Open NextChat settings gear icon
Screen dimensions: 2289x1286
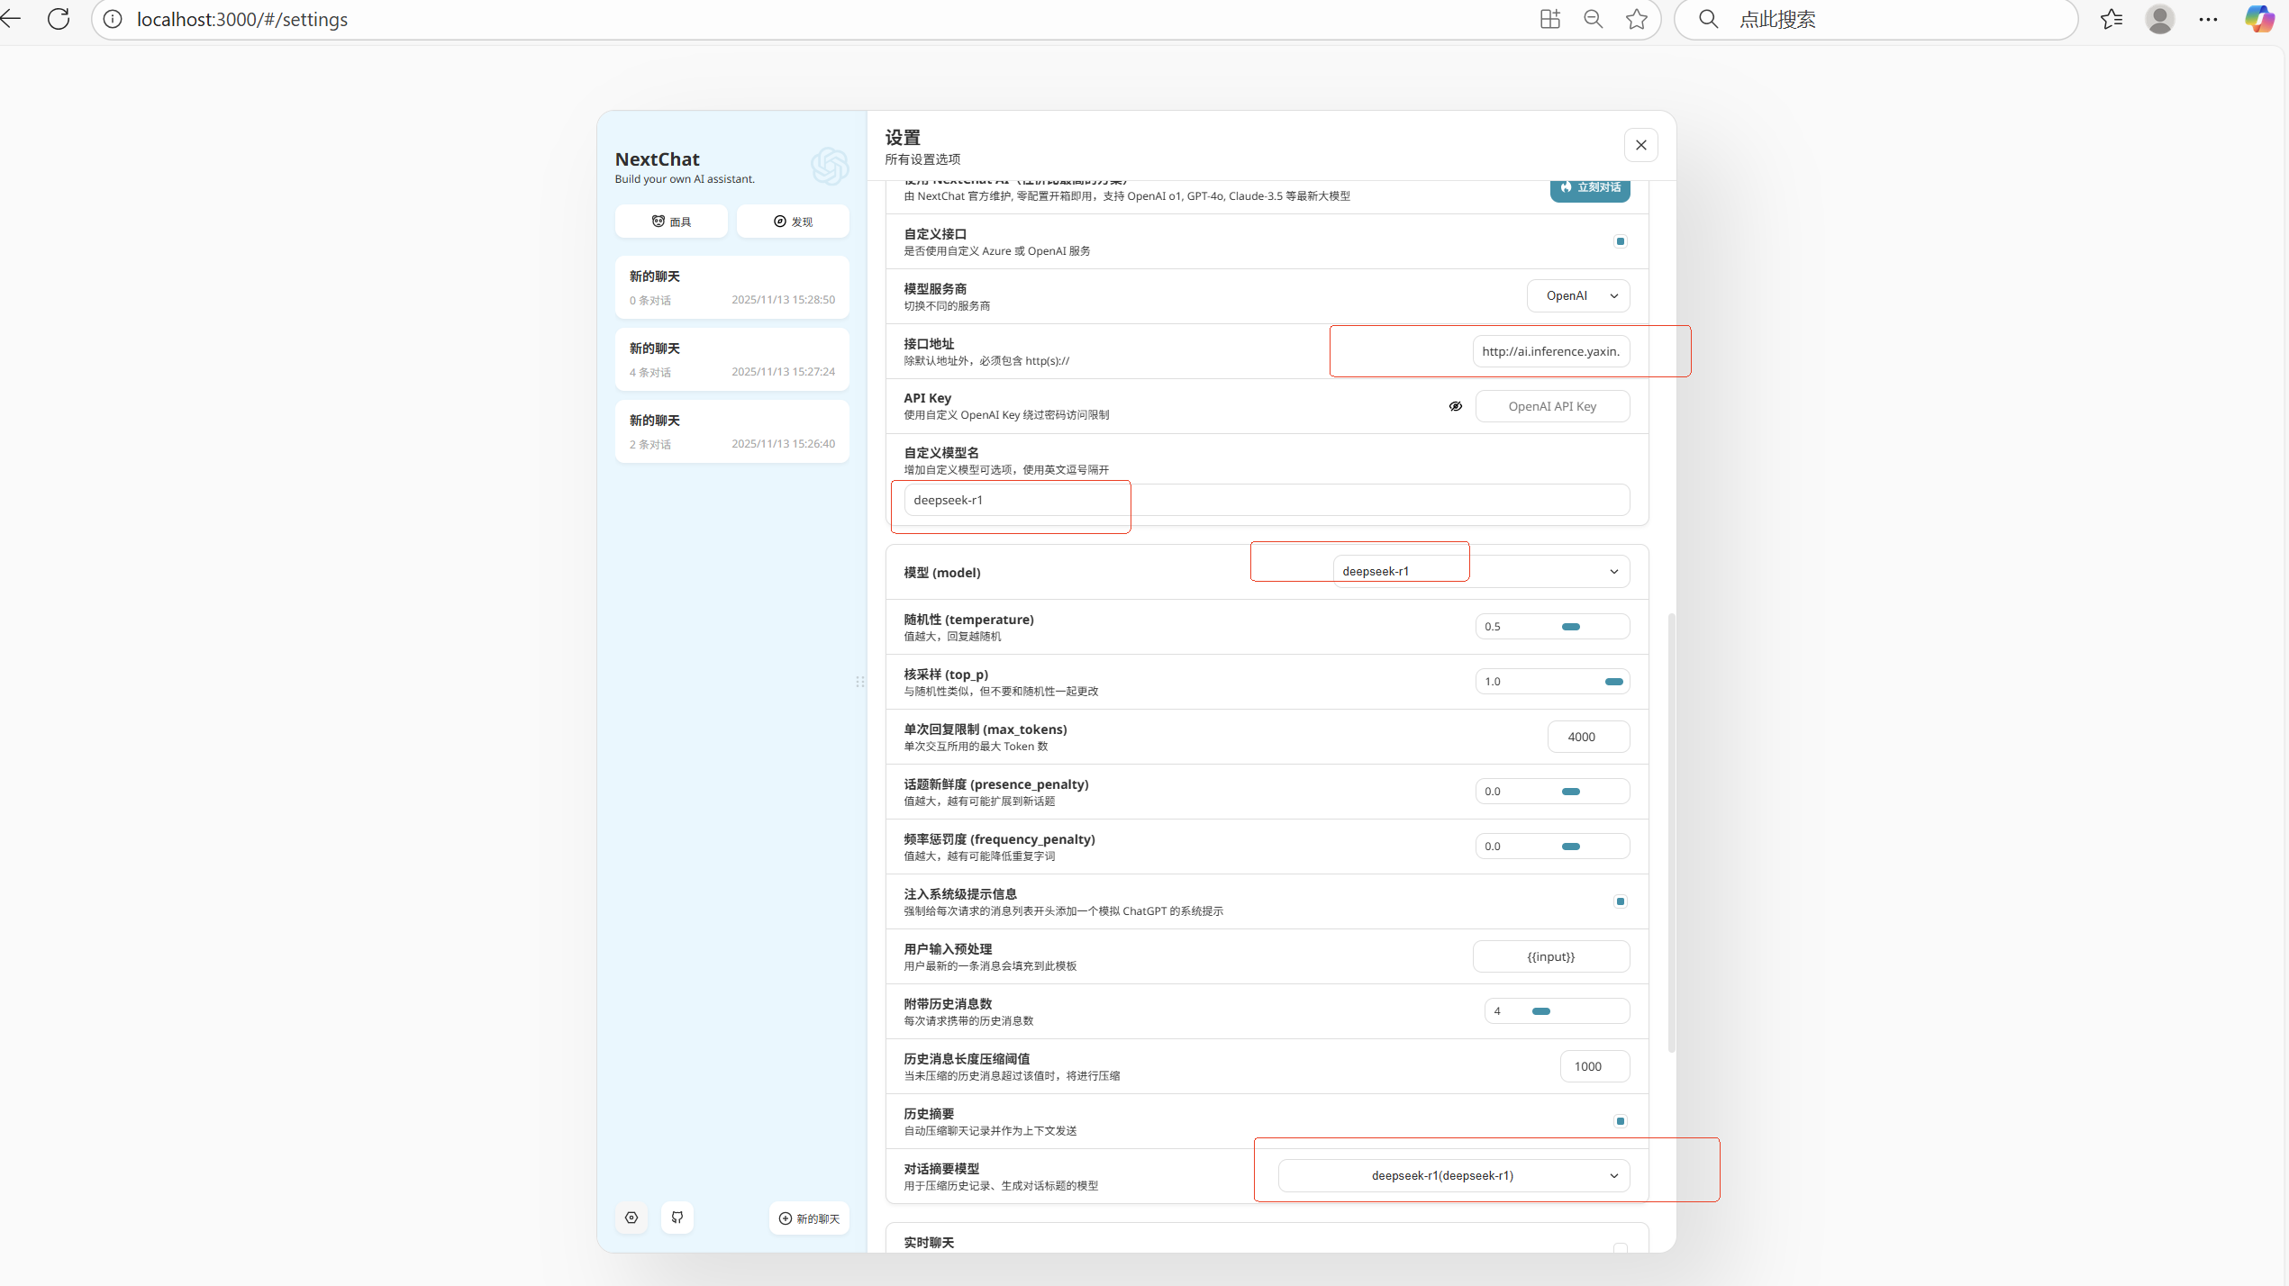pos(631,1218)
